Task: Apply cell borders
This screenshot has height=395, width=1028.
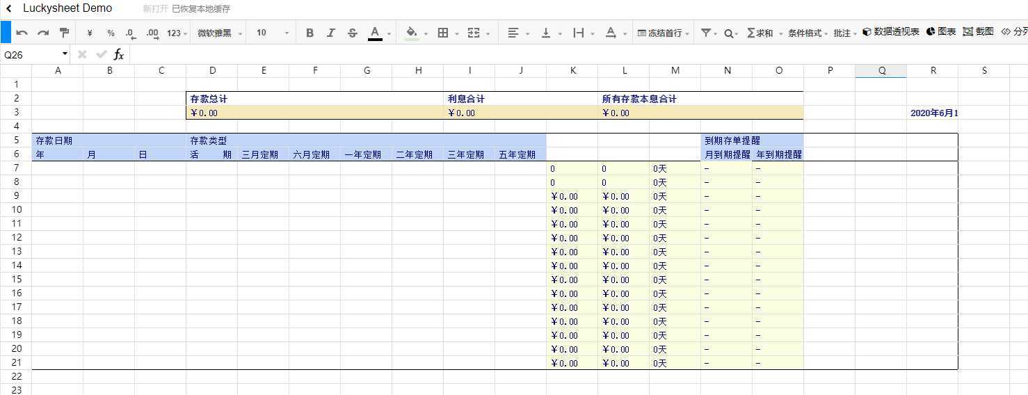Action: 443,33
